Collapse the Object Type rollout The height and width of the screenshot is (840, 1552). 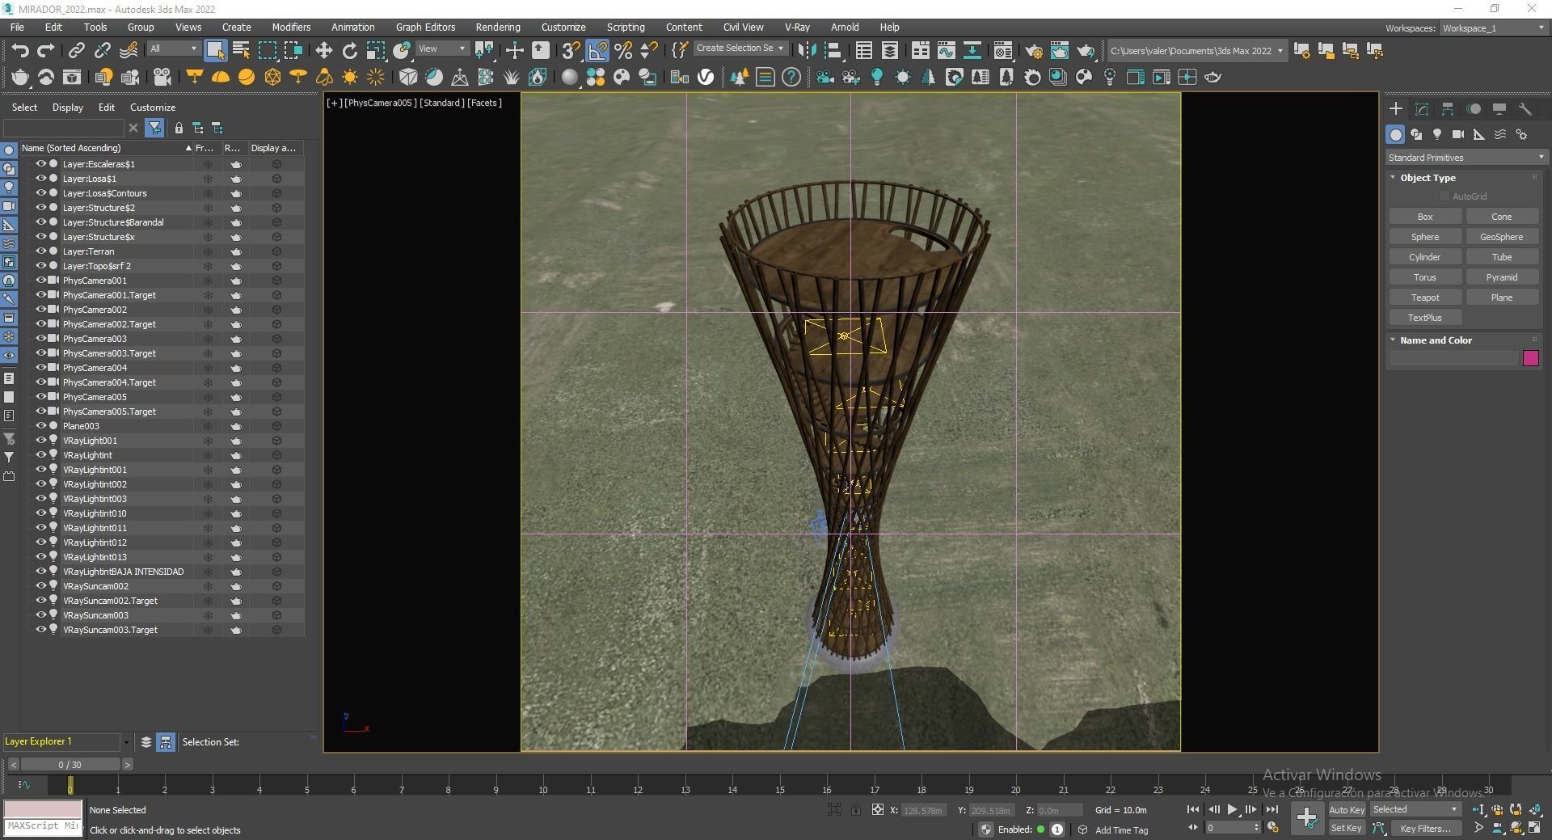(1428, 178)
